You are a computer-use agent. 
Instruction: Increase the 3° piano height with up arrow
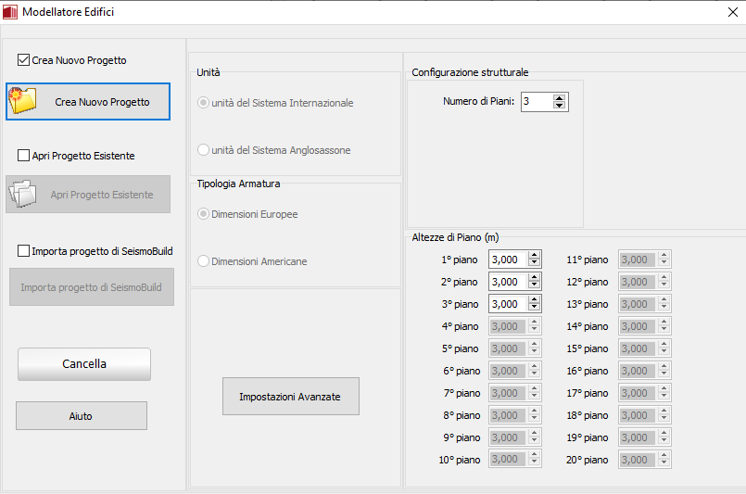pos(534,300)
